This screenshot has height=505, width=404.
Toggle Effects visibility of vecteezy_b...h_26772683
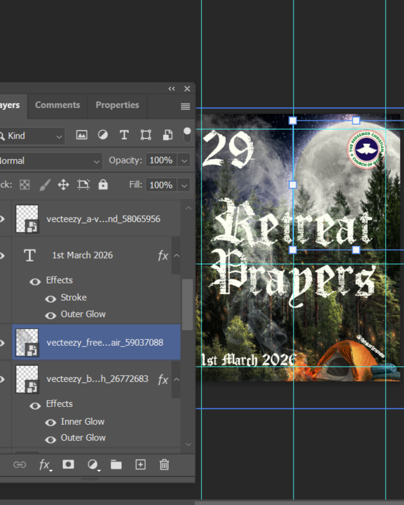coord(35,405)
